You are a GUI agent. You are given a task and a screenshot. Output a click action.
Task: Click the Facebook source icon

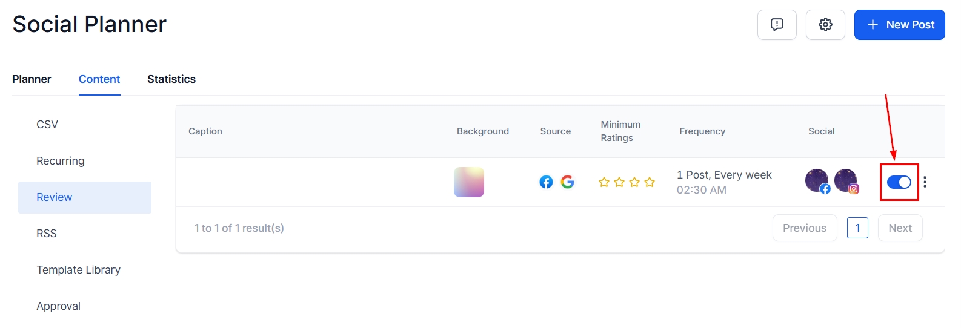(x=546, y=182)
